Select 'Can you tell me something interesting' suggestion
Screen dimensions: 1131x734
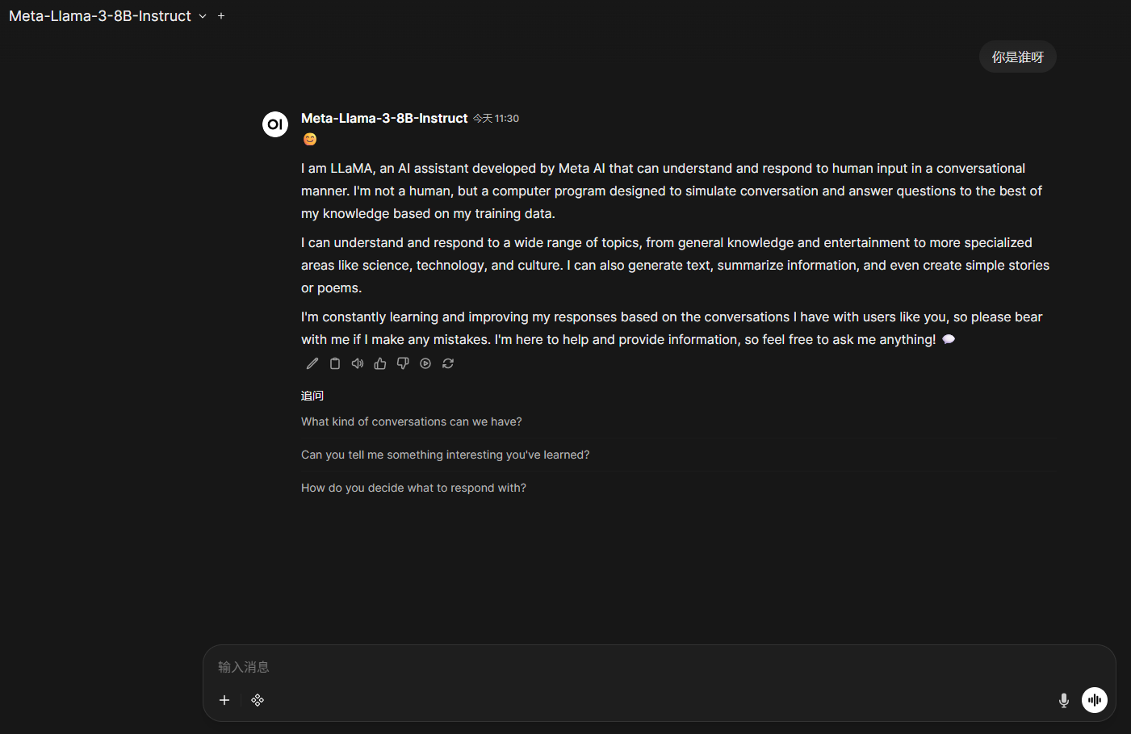[x=445, y=455]
